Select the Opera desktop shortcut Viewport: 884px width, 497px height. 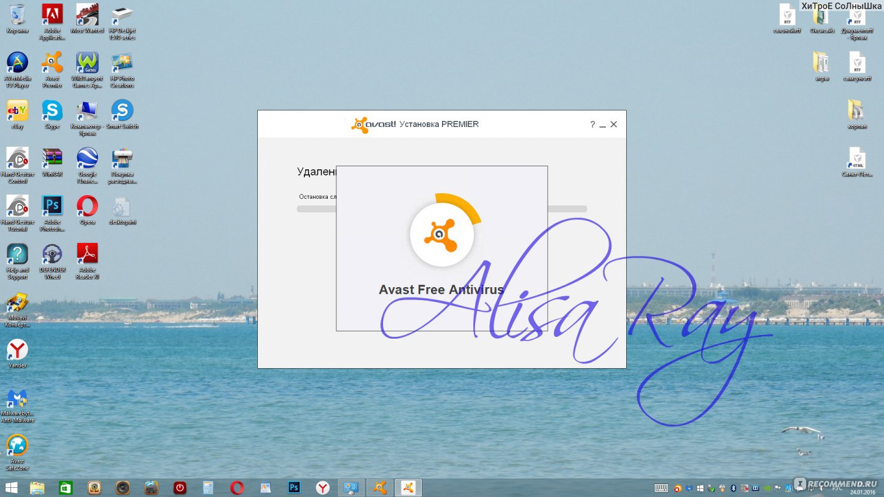tap(87, 210)
